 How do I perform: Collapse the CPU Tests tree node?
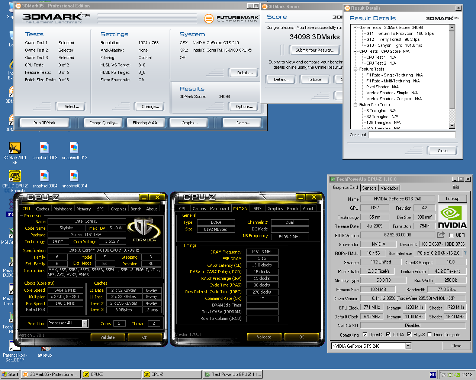[355, 51]
